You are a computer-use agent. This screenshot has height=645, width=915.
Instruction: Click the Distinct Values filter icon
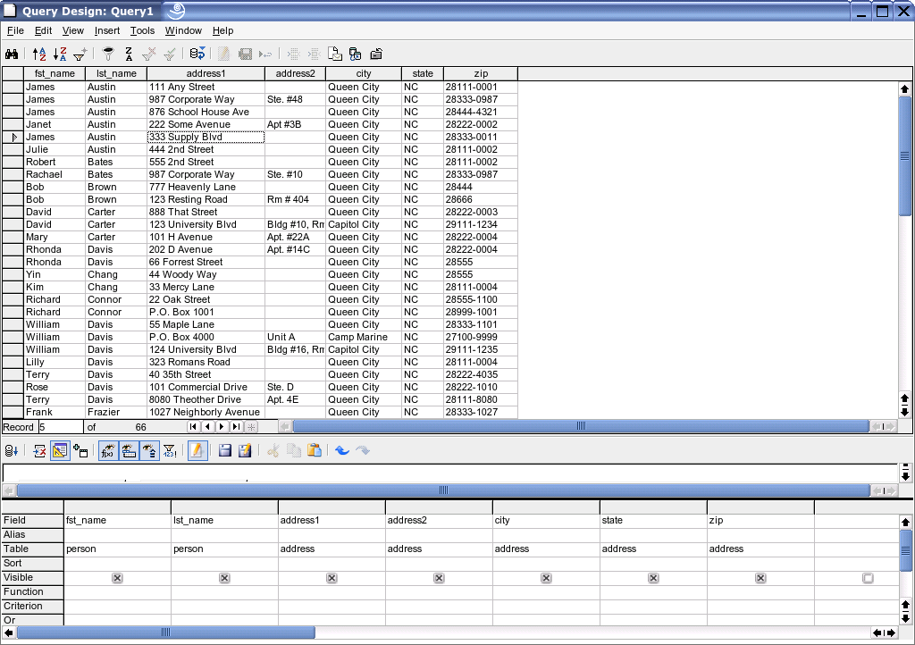tap(169, 451)
